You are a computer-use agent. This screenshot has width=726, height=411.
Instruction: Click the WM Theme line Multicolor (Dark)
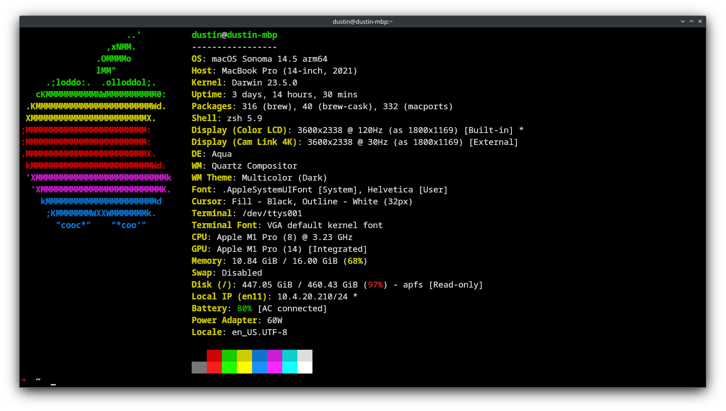(x=259, y=178)
